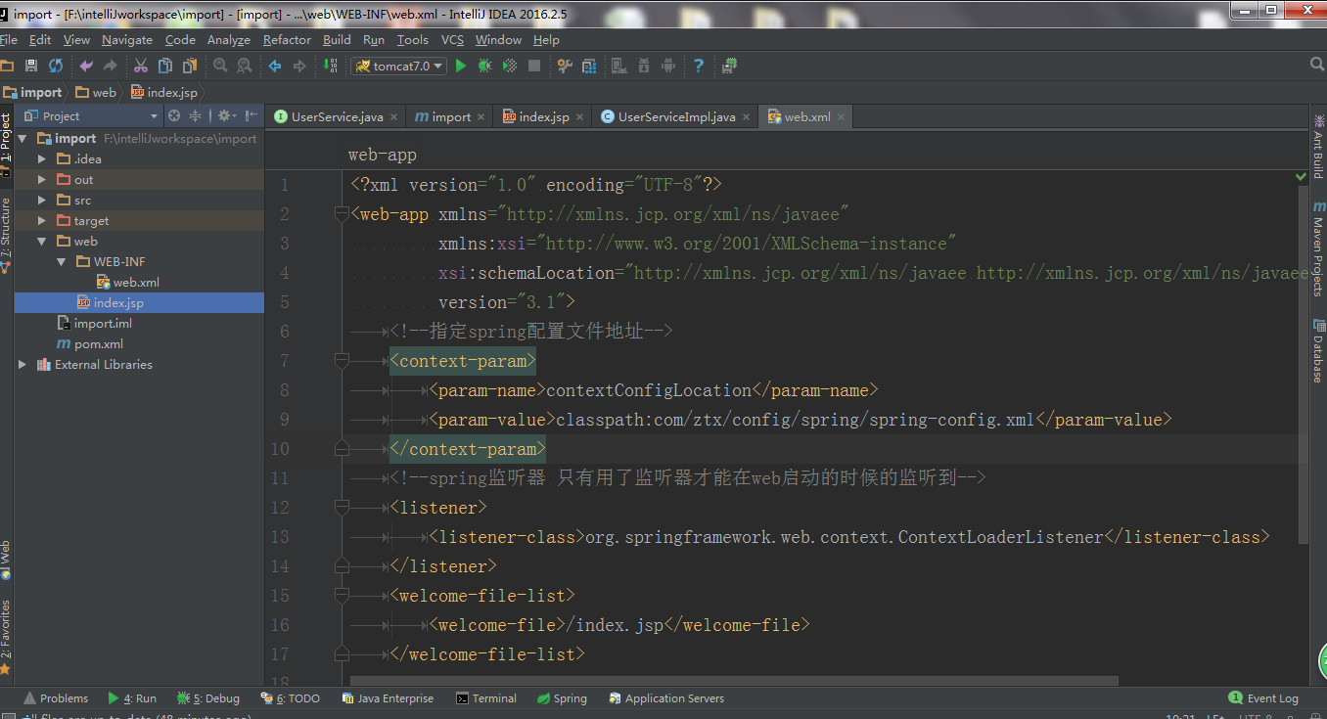Open Search Everywhere magnifier at top right

[1317, 65]
